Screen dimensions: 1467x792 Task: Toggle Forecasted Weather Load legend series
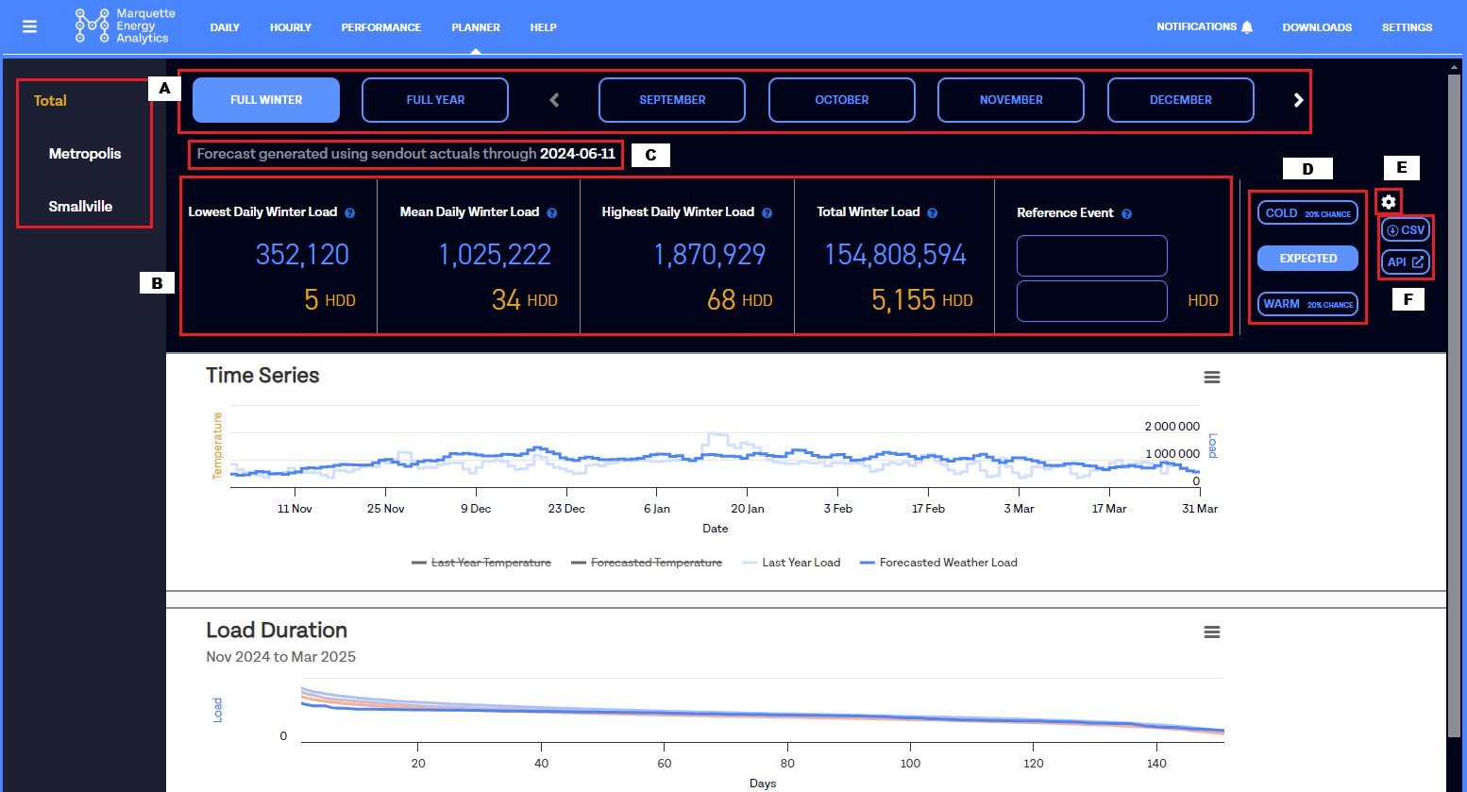[938, 563]
